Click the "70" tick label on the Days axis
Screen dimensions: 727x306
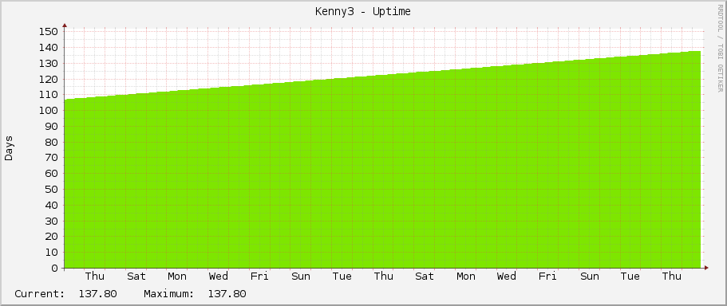pyautogui.click(x=52, y=158)
